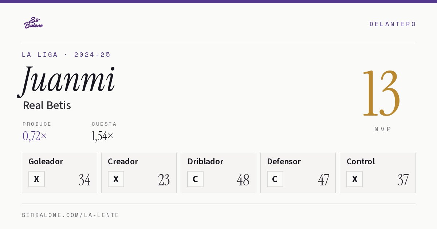Select the X grade badge in Goleador
Screen dimensions: 437x229
(36, 179)
